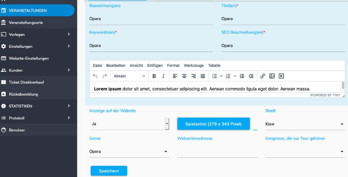Image resolution: width=348 pixels, height=177 pixels.
Task: Insert numbered list in editor
Action: 228,76
